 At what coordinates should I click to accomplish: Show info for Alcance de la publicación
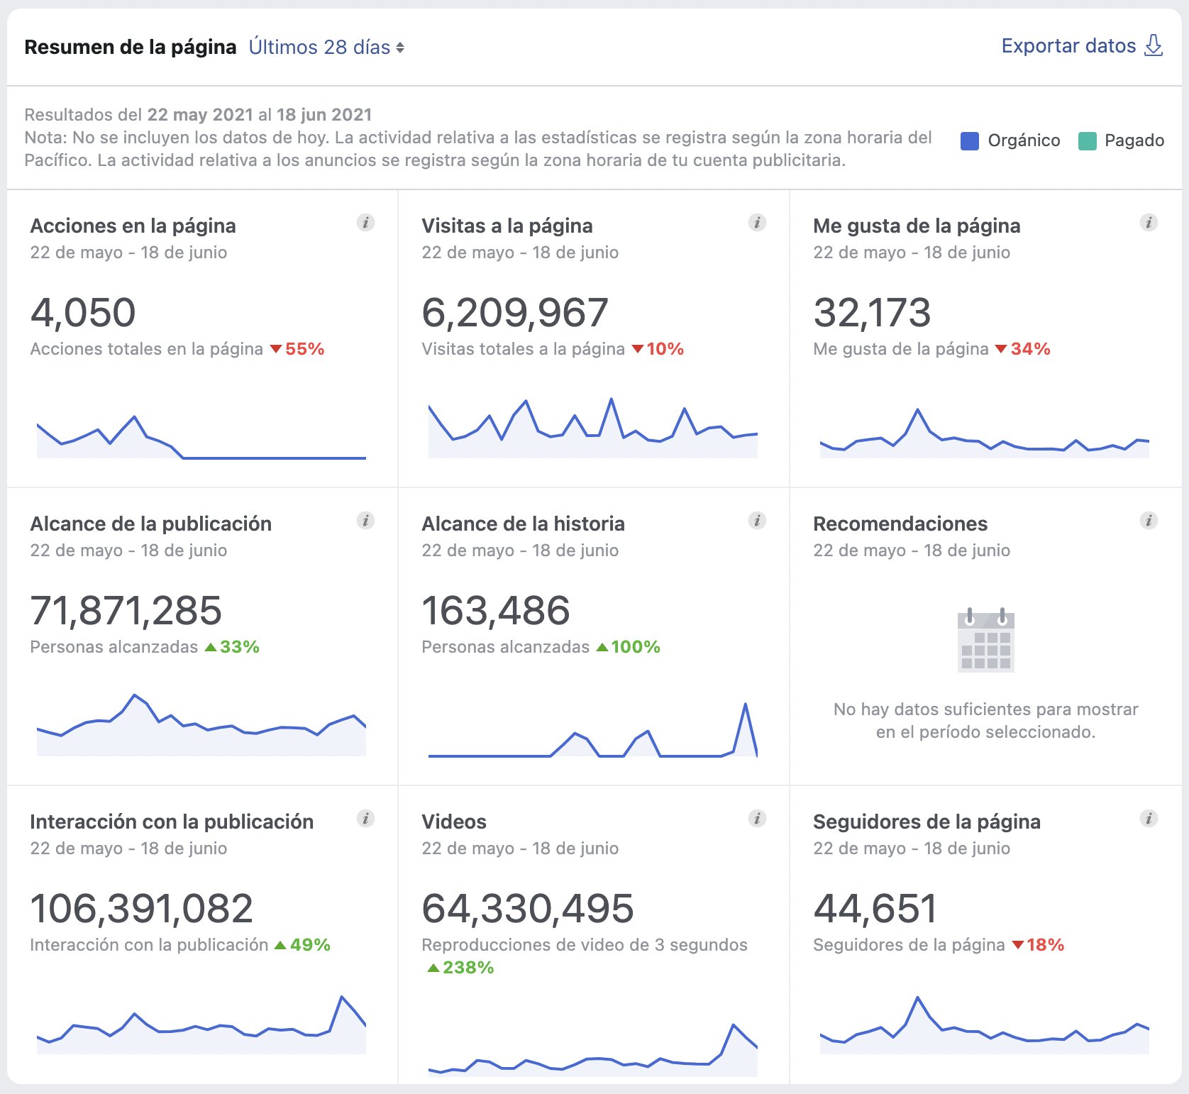click(x=365, y=521)
